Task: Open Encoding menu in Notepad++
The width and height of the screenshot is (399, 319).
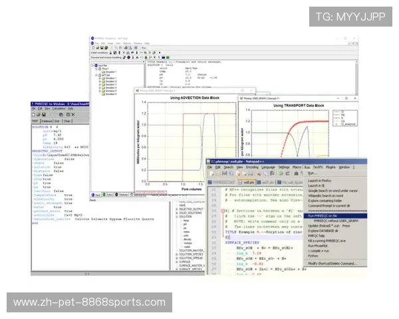Action: 252,167
